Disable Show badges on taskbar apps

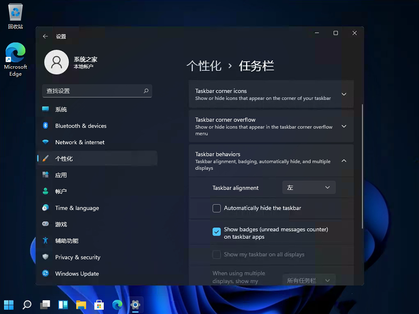[x=217, y=232]
